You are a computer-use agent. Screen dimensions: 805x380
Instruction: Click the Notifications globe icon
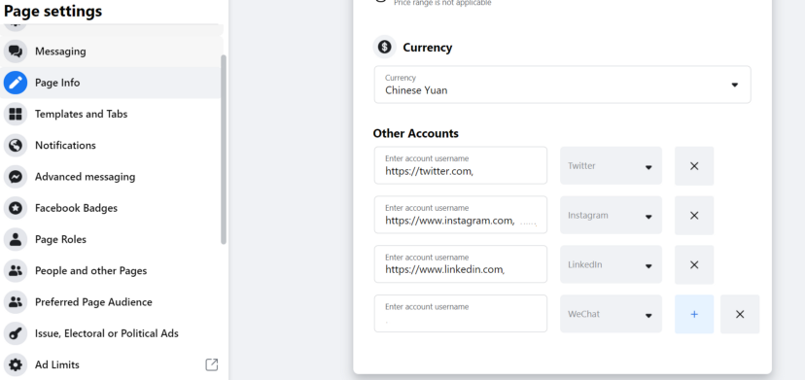[16, 146]
